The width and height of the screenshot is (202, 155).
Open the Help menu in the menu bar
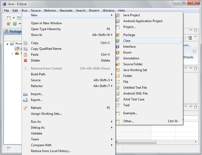[x=121, y=11]
